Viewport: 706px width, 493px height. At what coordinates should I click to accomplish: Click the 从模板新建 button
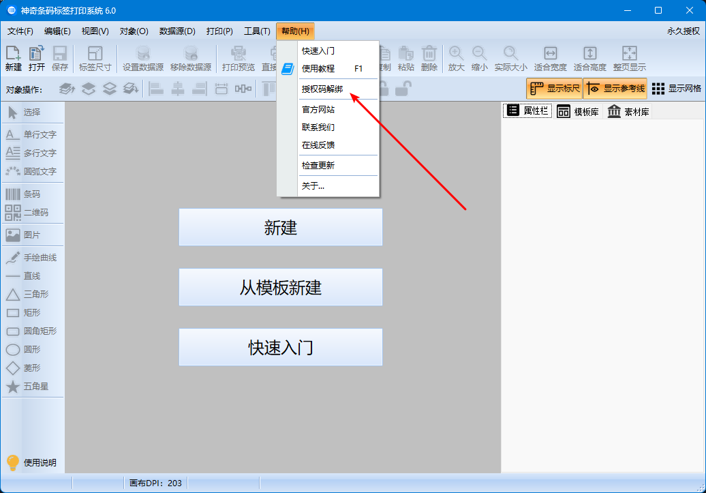tap(281, 287)
